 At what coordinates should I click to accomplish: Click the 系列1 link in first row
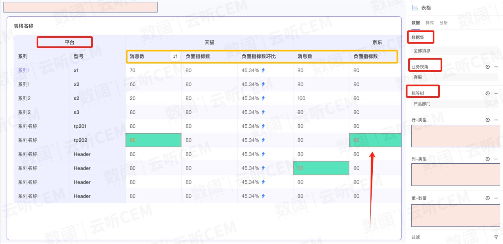24,71
